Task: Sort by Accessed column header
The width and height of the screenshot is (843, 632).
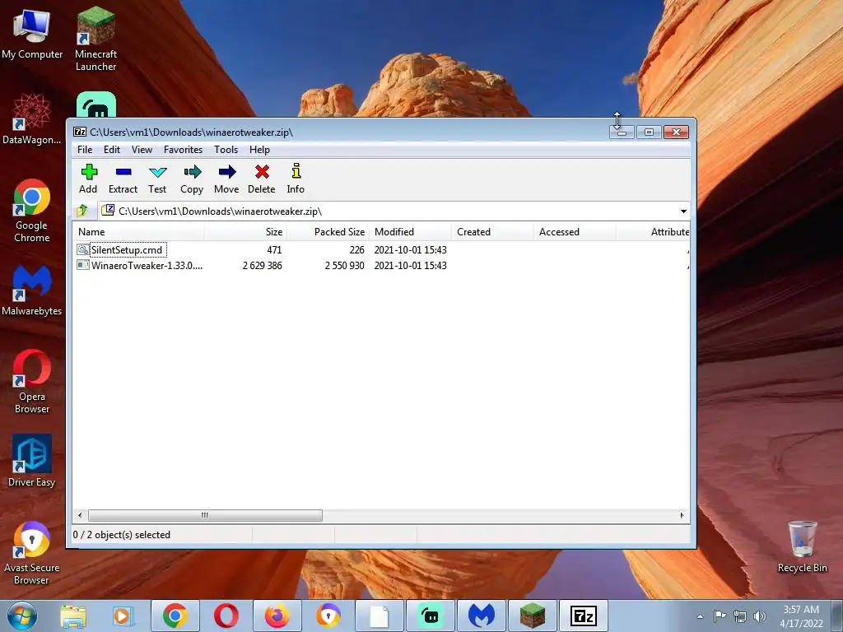Action: [575, 231]
